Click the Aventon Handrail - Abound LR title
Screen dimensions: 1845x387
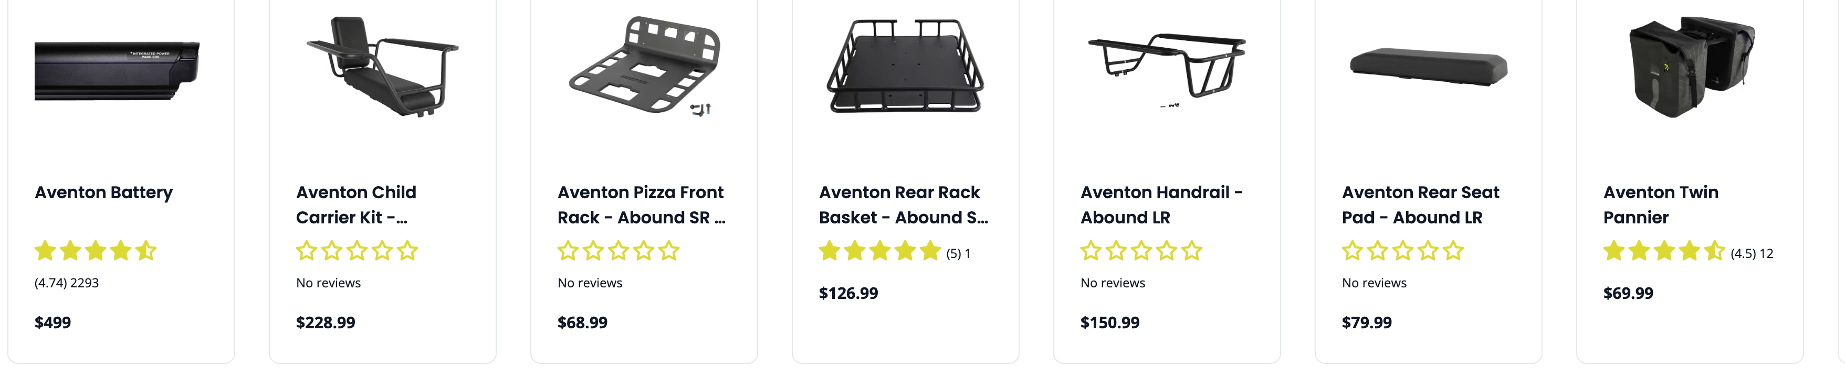[1161, 205]
